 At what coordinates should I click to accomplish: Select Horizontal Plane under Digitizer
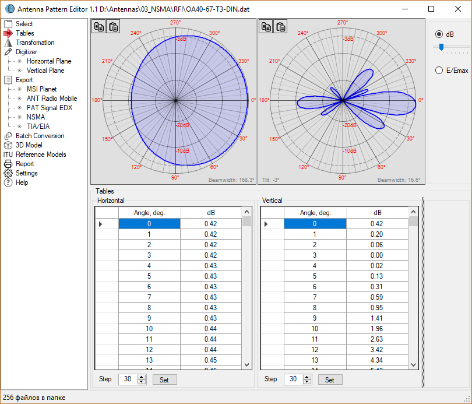[x=48, y=61]
